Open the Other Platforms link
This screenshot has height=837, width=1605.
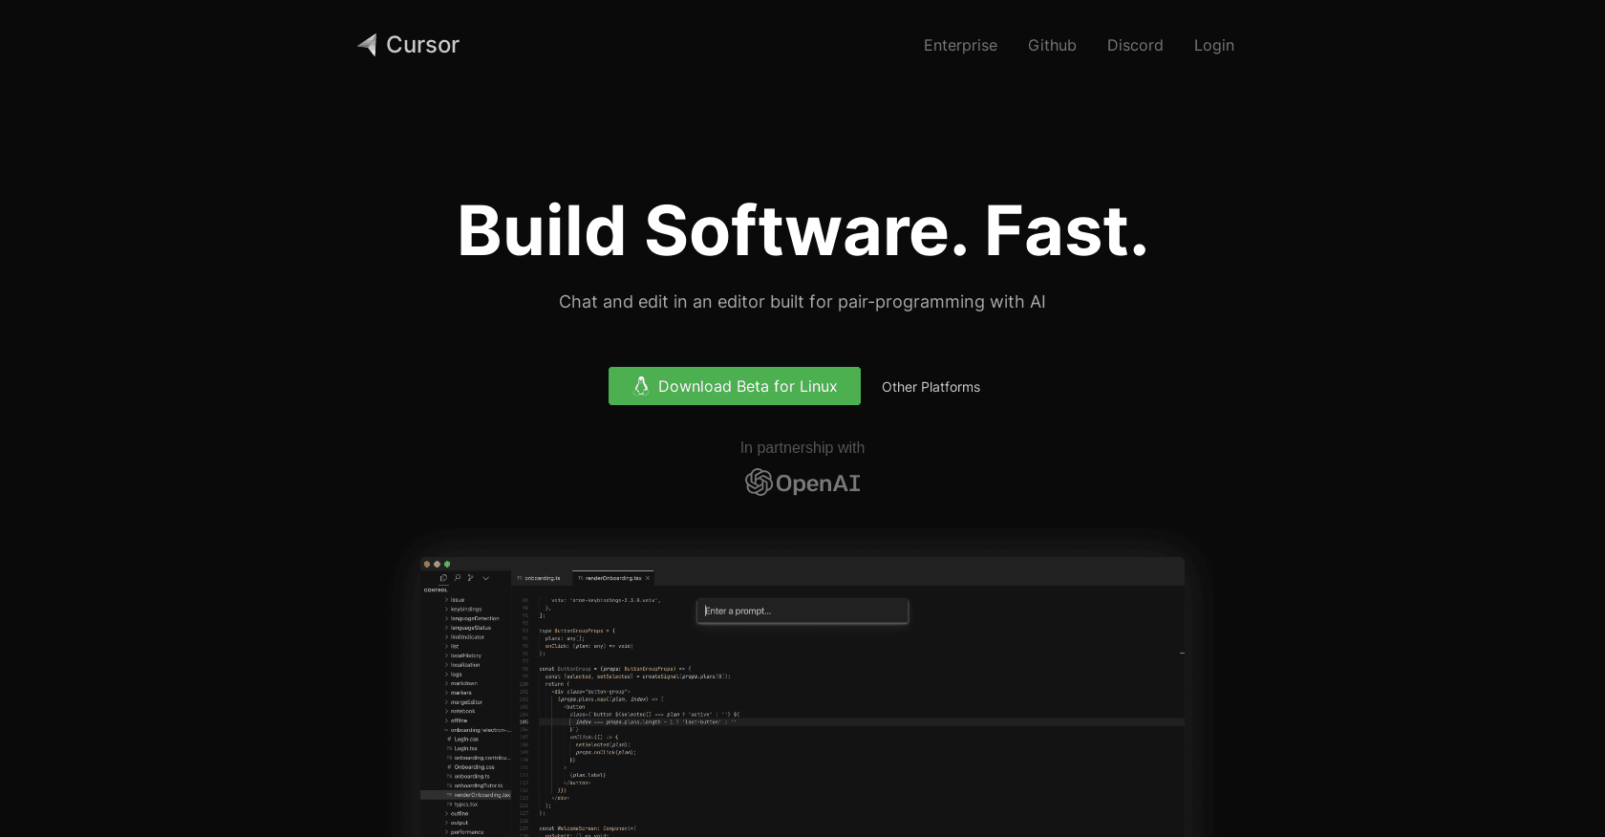click(x=931, y=387)
